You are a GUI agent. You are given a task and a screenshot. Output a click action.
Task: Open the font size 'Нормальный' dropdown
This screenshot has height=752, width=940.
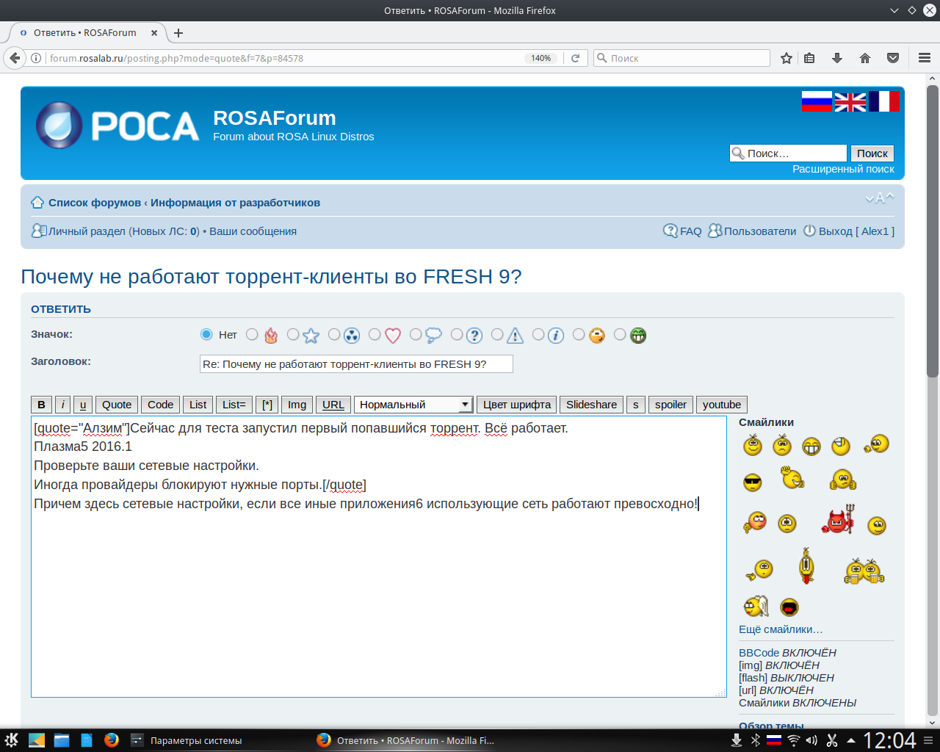pyautogui.click(x=413, y=405)
